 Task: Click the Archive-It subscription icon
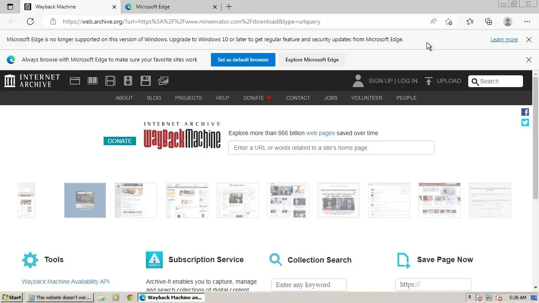click(154, 260)
